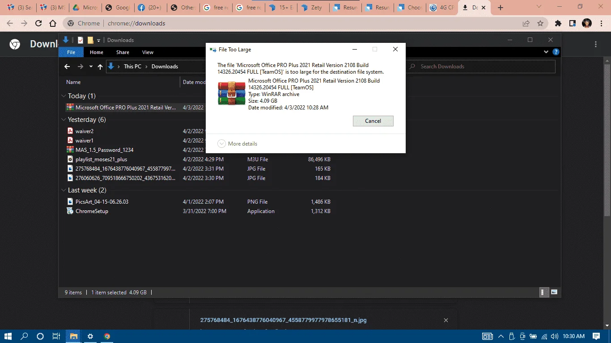Click This PC in the address bar
The image size is (611, 343).
click(x=132, y=67)
